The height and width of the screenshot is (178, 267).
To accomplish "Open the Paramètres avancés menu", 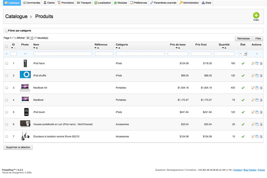I will [x=163, y=3].
